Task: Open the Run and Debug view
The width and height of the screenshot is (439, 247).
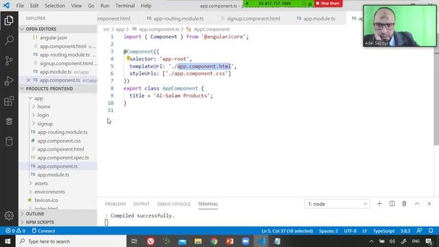Action: click(x=9, y=81)
